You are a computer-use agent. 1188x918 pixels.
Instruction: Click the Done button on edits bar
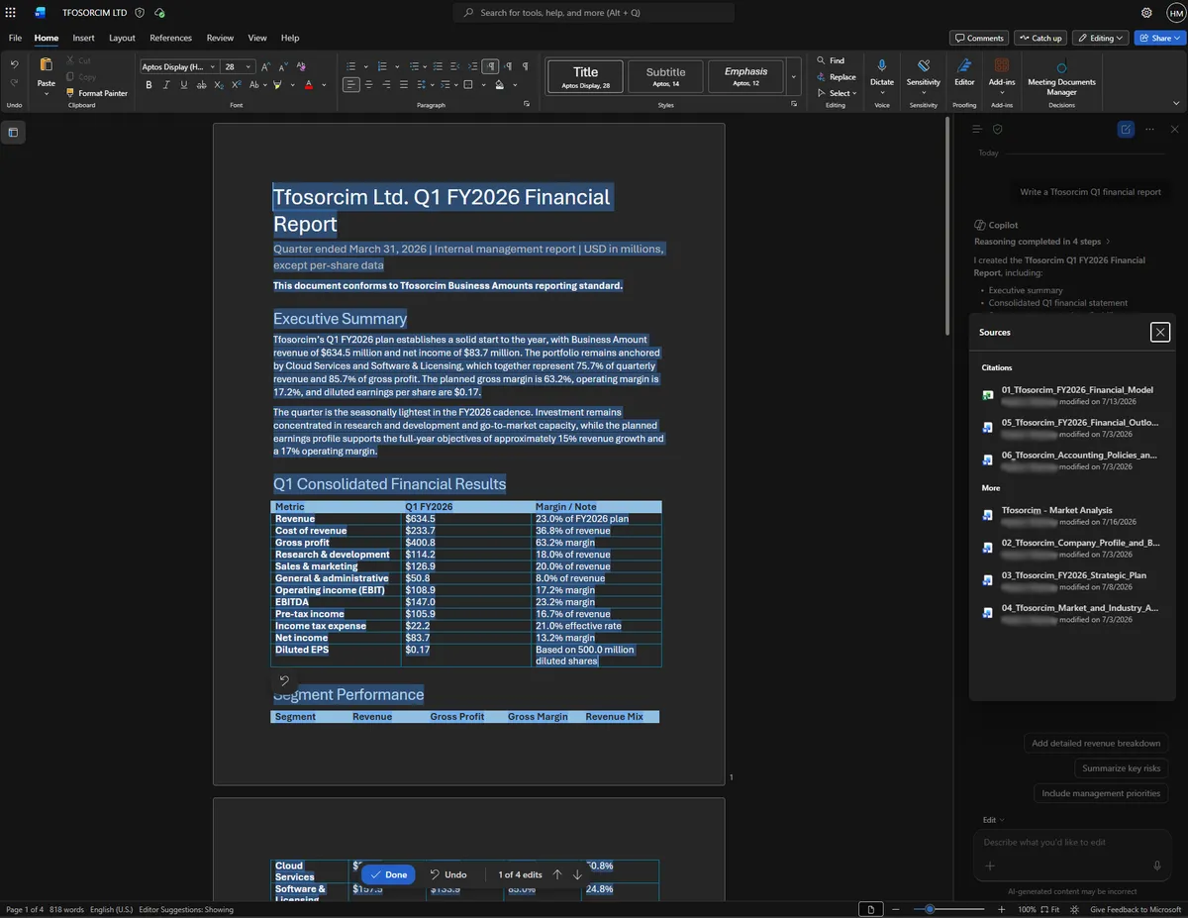(387, 874)
